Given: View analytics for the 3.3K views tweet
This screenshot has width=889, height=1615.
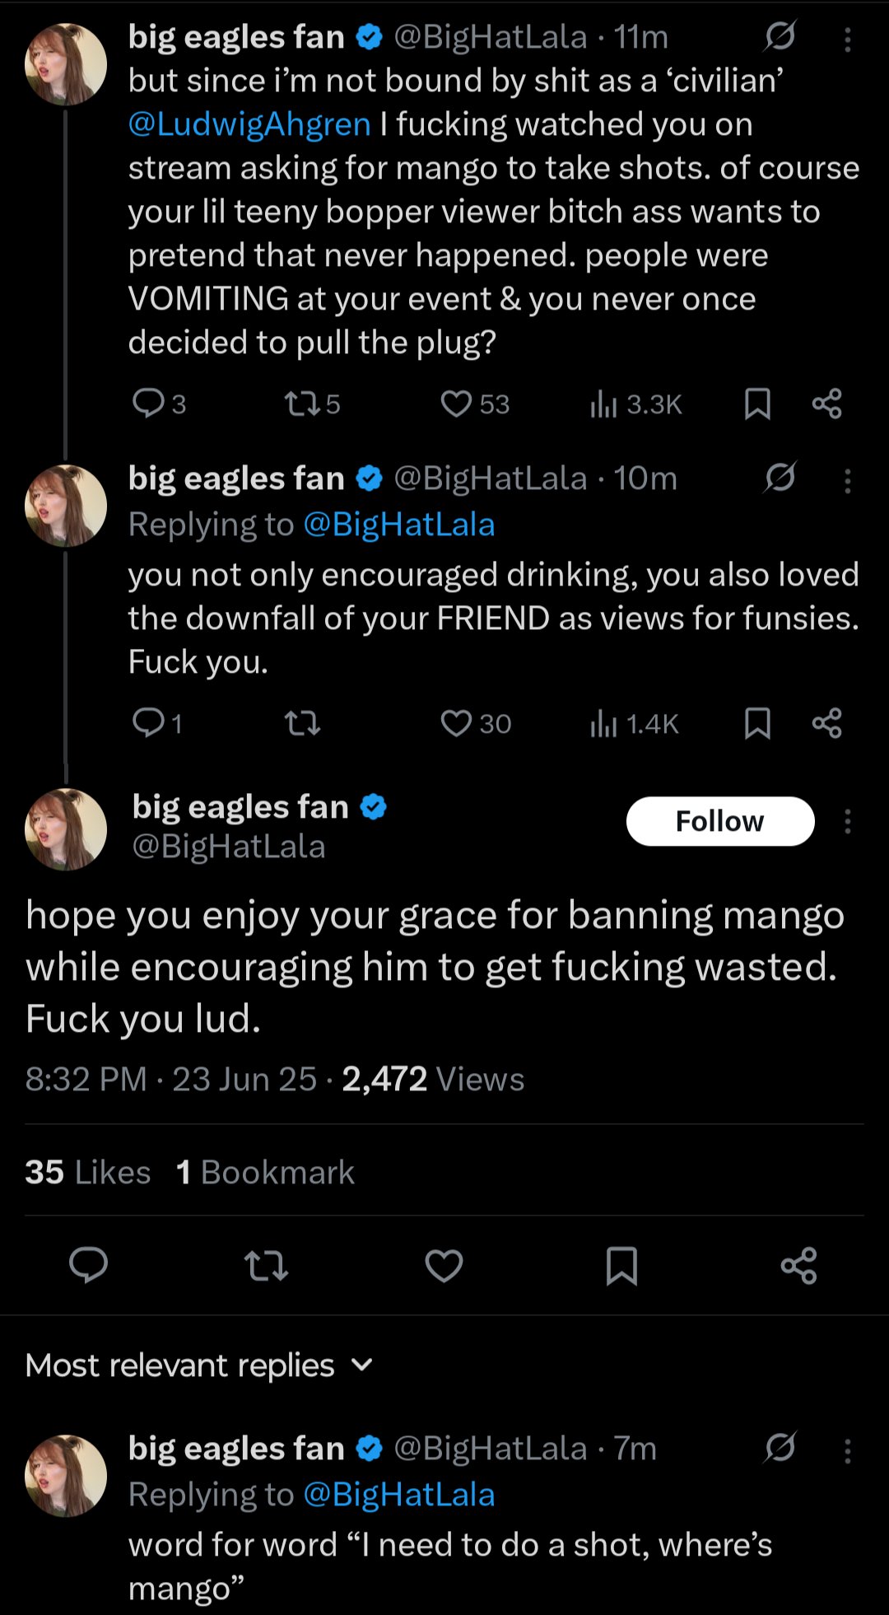Looking at the screenshot, I should [x=635, y=404].
